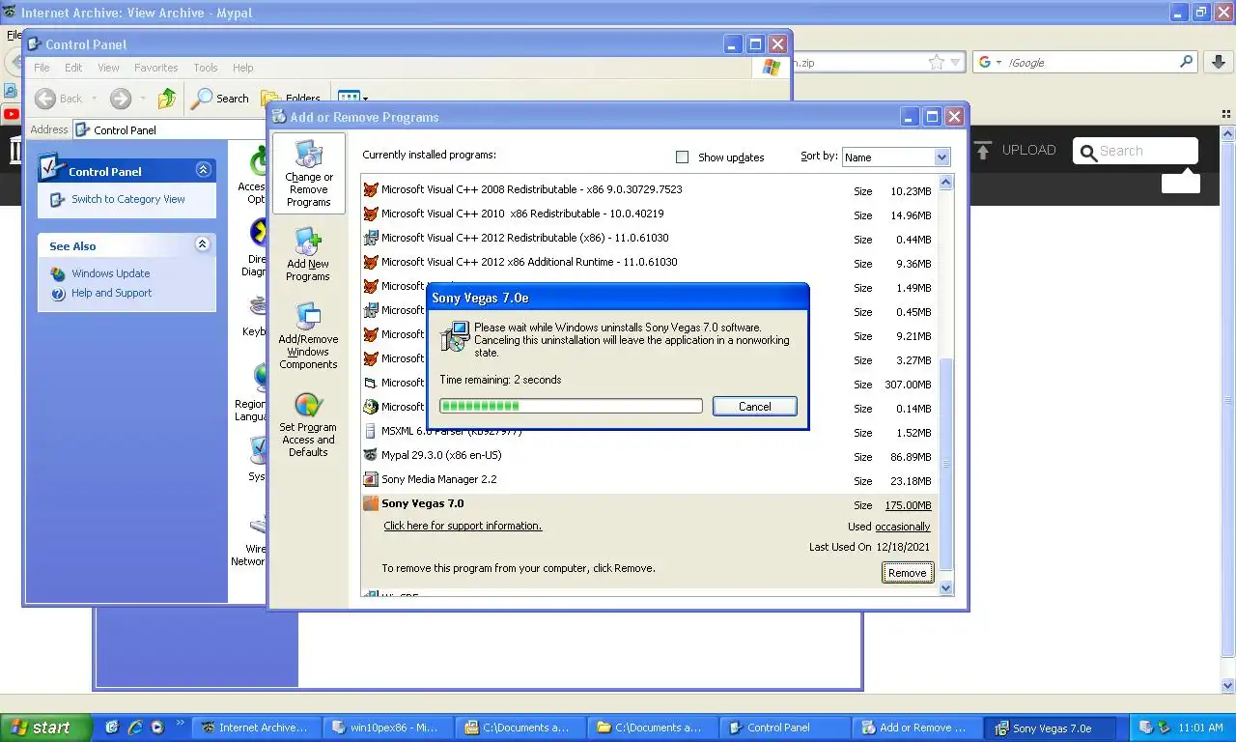The image size is (1236, 742).
Task: Expand hidden Quick Launch icons chevron
Action: coord(179,724)
